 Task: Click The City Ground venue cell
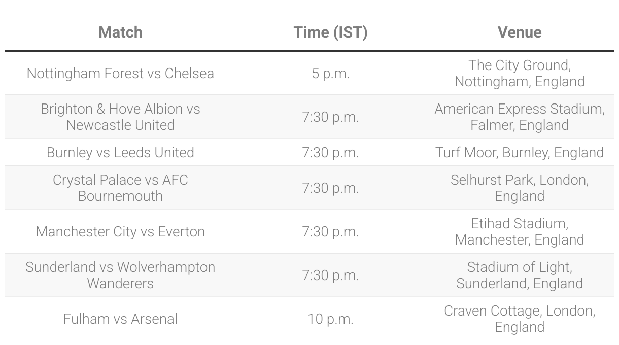click(x=520, y=73)
